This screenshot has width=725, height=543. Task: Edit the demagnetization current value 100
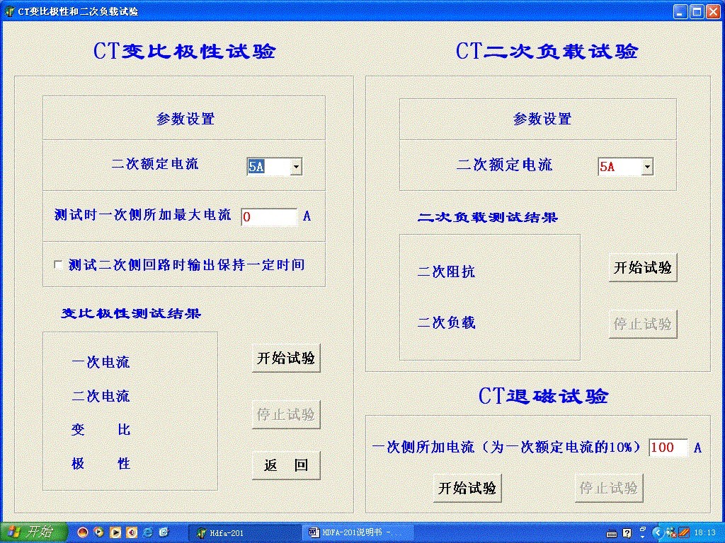coord(668,447)
